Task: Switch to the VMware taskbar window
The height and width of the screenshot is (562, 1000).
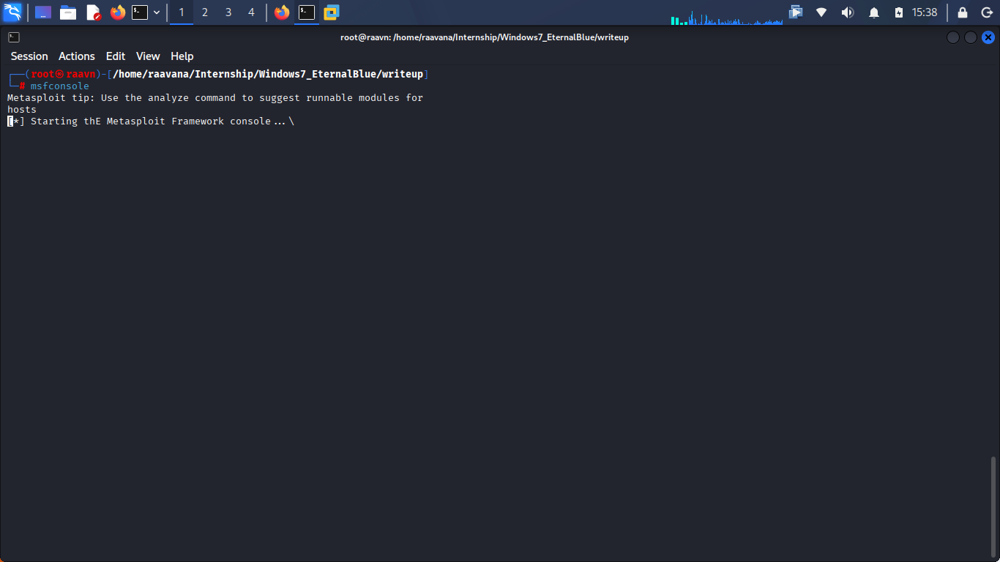Action: pos(332,12)
